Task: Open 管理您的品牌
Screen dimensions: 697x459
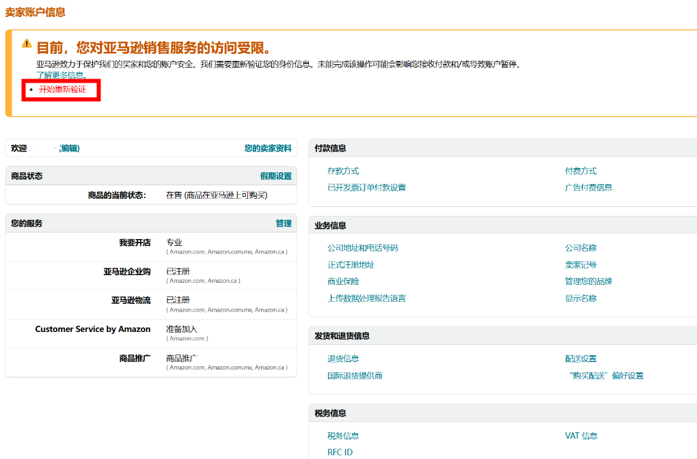Action: pyautogui.click(x=589, y=281)
